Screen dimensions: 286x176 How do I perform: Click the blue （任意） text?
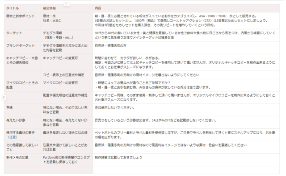[x=12, y=137]
